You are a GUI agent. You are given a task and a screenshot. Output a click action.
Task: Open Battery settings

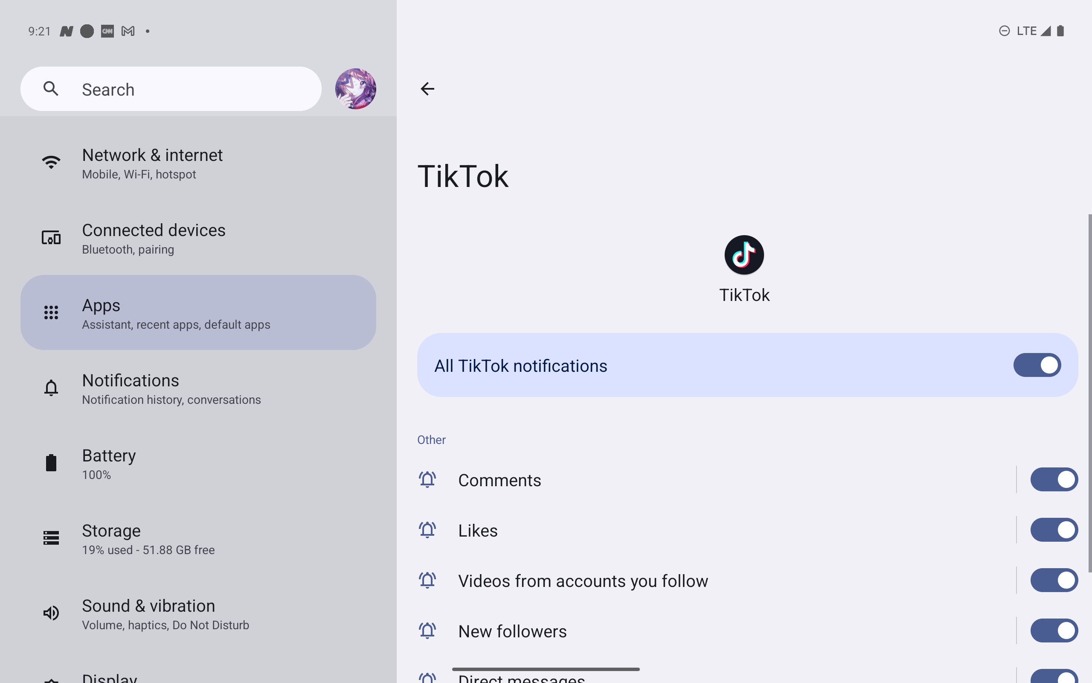coord(198,463)
